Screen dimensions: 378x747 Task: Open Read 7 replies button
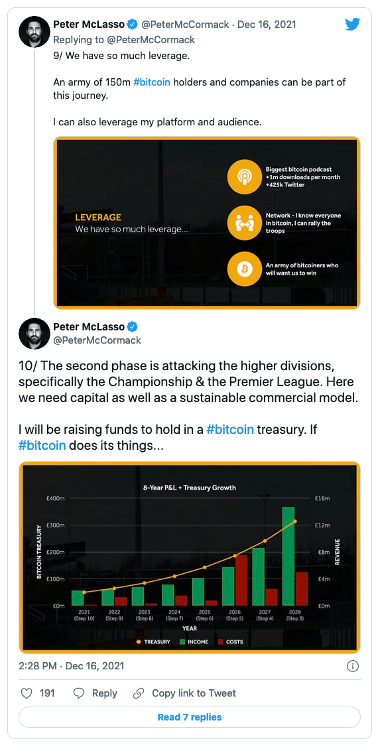point(190,717)
